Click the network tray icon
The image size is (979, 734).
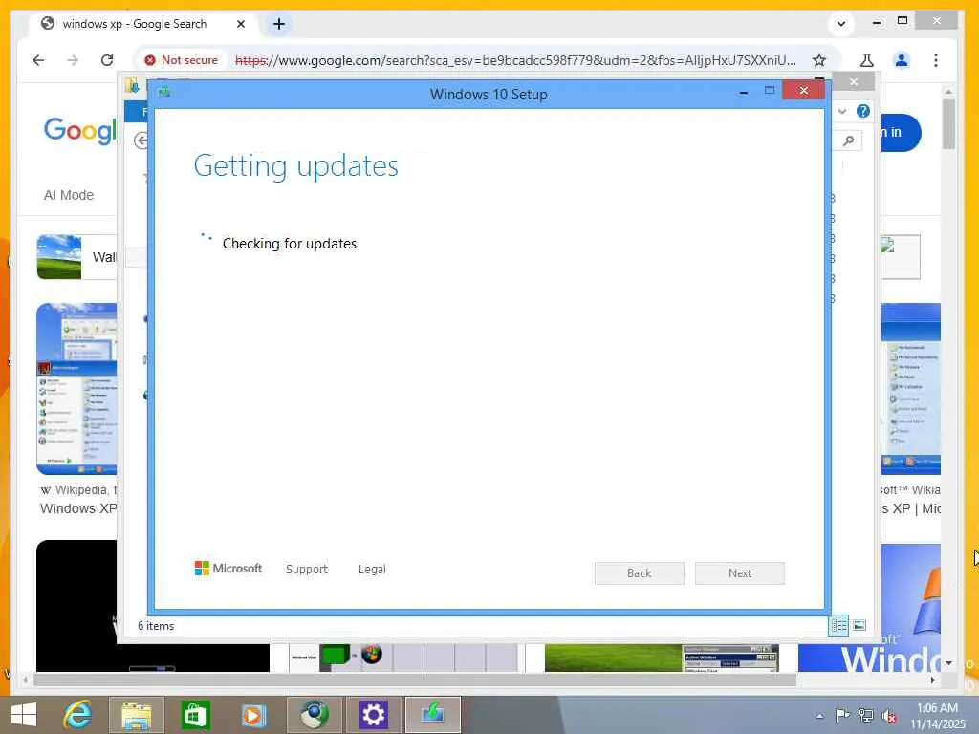865,715
